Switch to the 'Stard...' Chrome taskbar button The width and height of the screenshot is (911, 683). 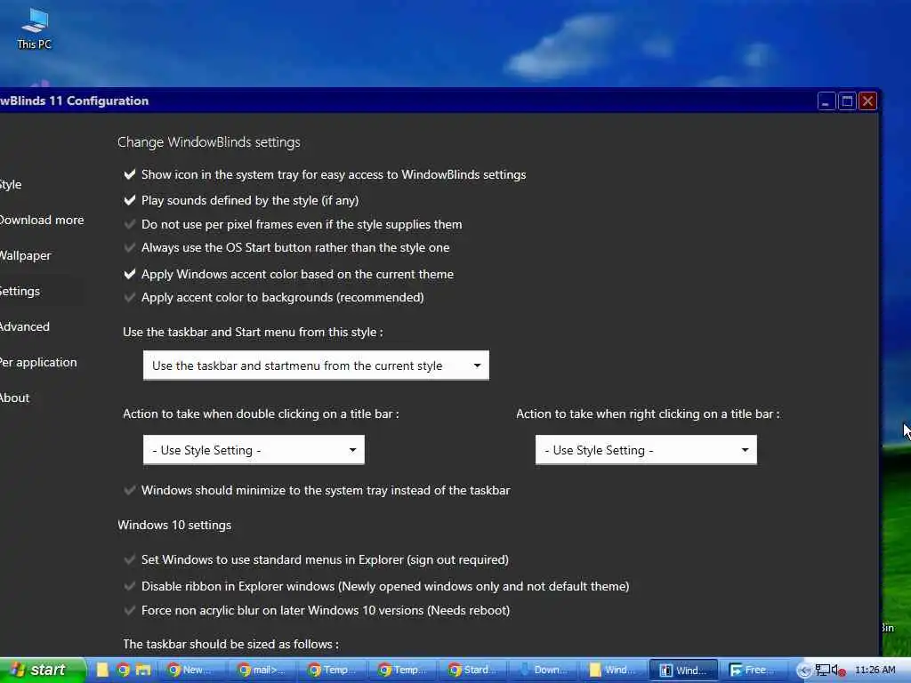click(x=473, y=671)
